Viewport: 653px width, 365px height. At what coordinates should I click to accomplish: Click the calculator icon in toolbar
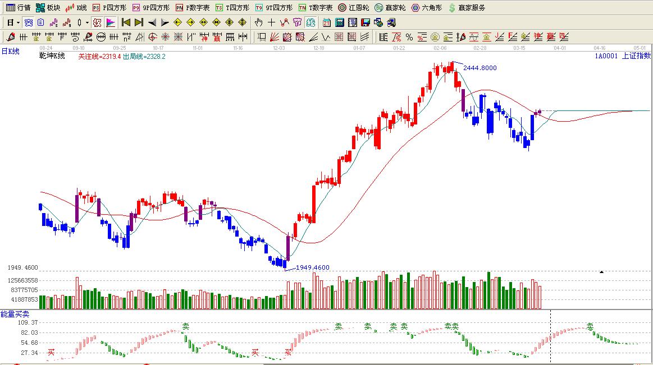point(340,22)
